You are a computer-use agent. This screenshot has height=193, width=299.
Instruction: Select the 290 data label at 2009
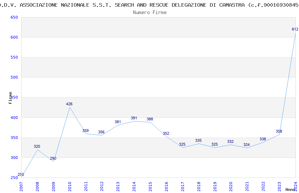coord(53,158)
